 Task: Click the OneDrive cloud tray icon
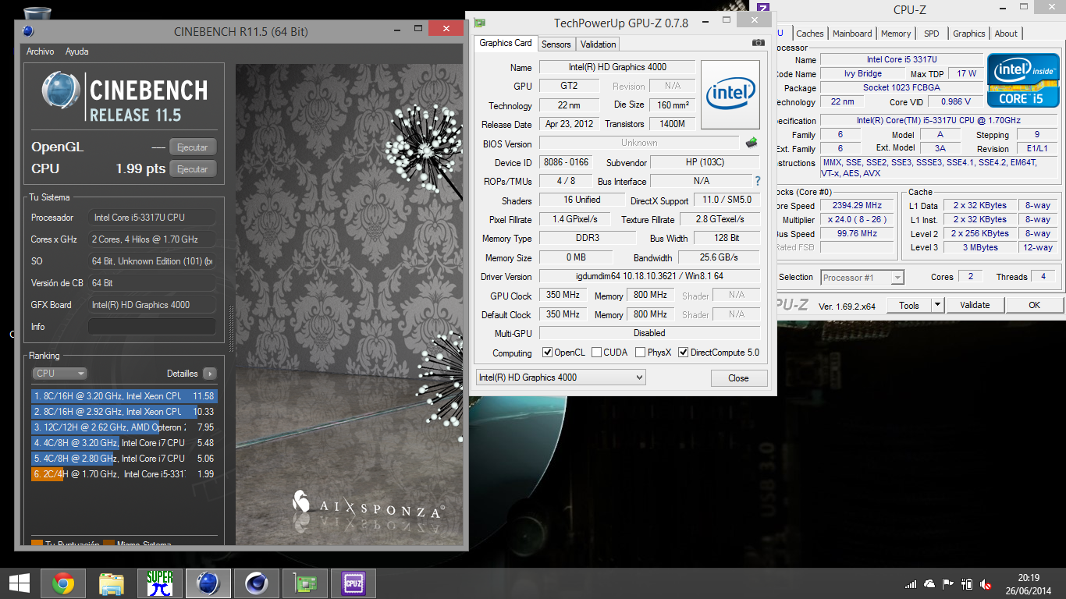point(929,584)
